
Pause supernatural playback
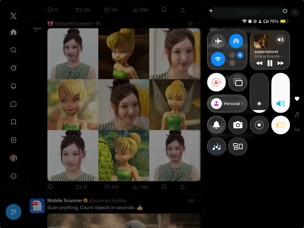[x=270, y=63]
